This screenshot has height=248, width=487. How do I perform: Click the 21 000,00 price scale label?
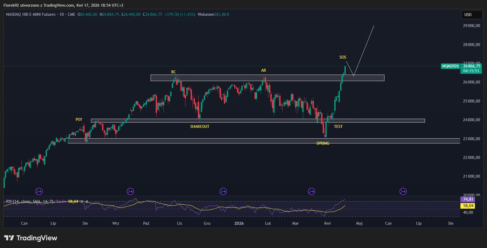click(471, 176)
